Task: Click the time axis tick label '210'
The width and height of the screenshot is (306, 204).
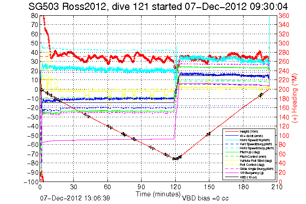Action: pos(277,187)
